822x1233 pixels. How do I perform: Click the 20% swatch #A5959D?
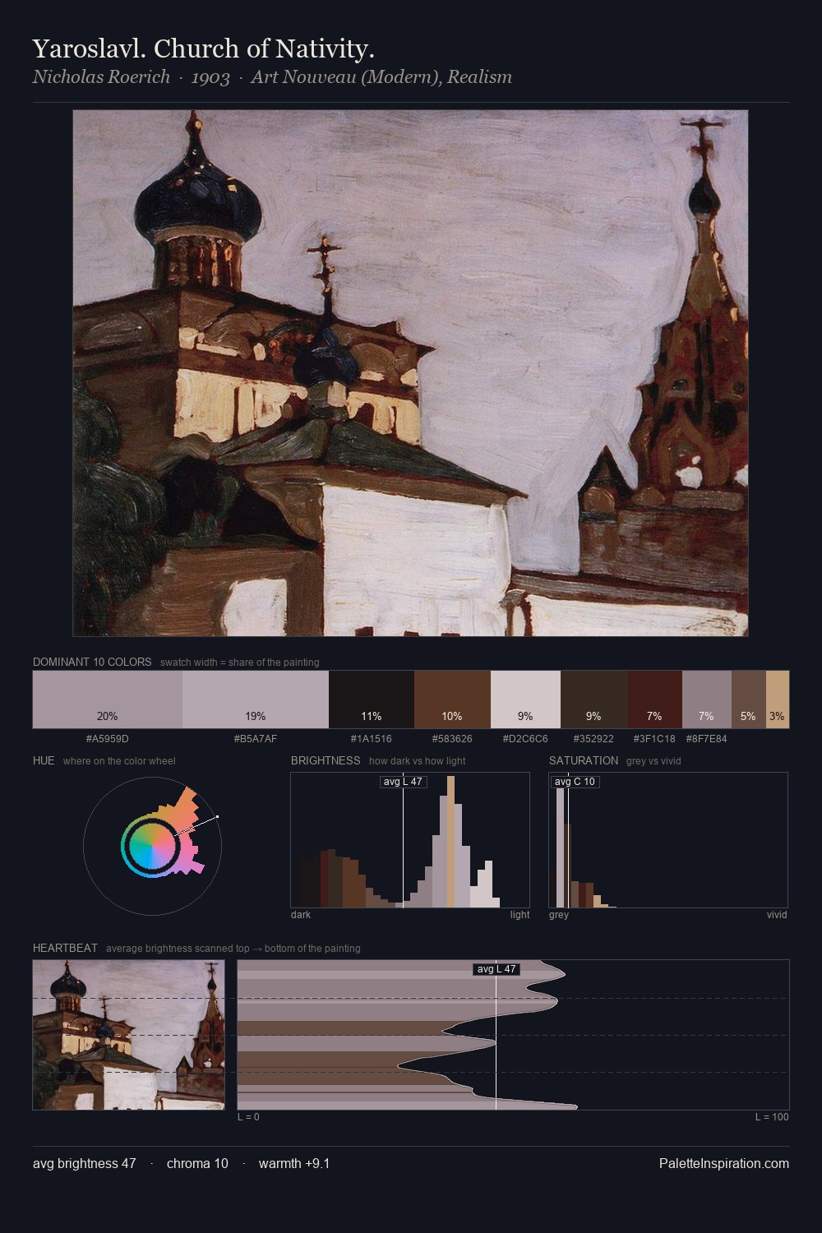(x=107, y=700)
